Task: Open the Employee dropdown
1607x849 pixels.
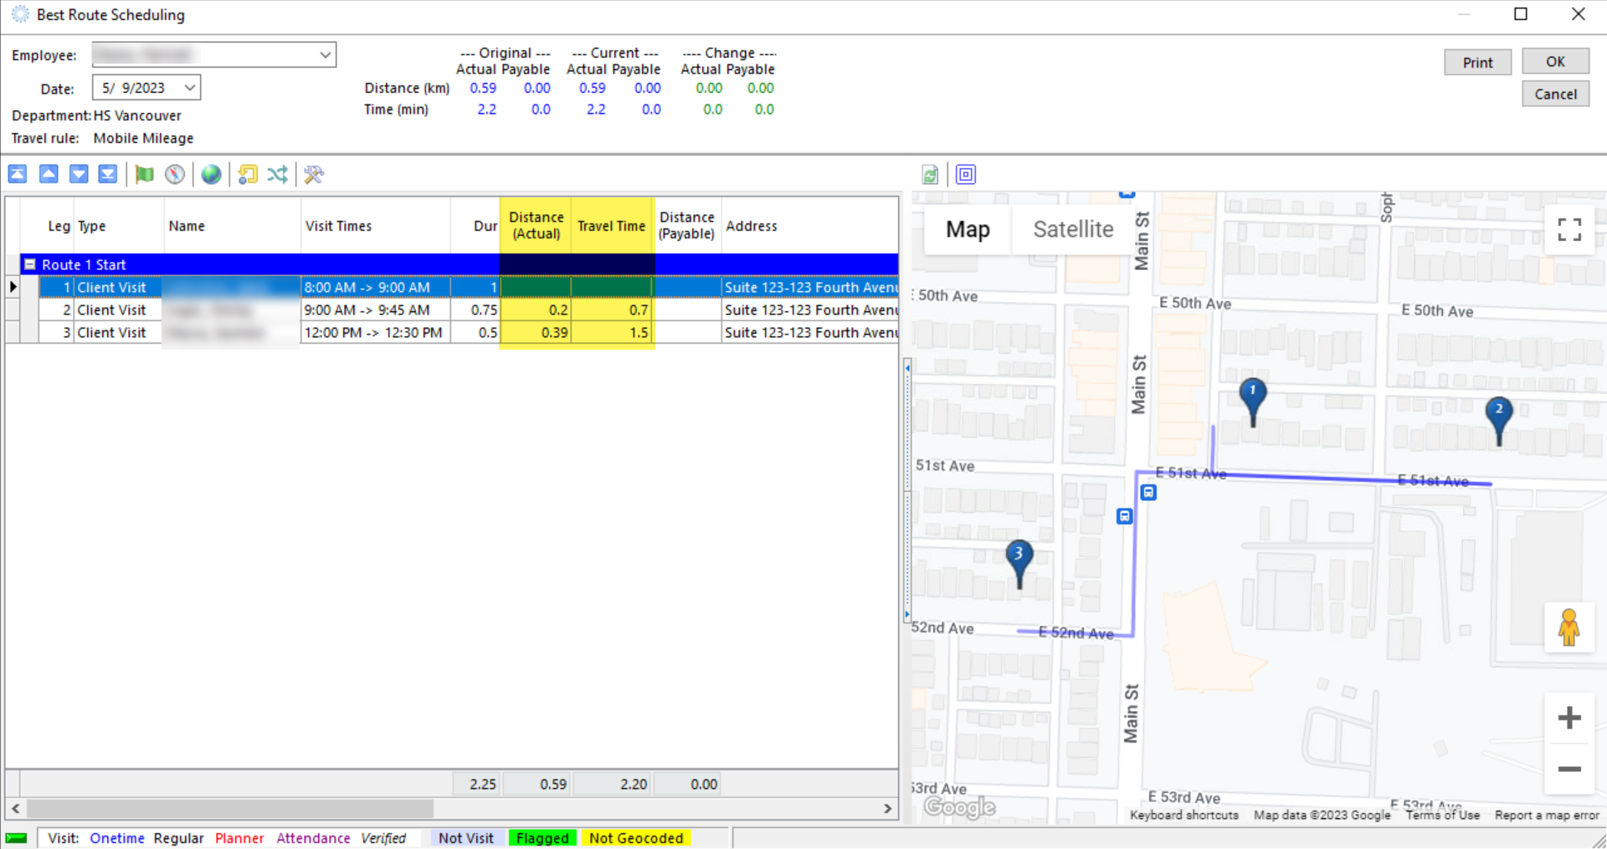Action: [326, 54]
